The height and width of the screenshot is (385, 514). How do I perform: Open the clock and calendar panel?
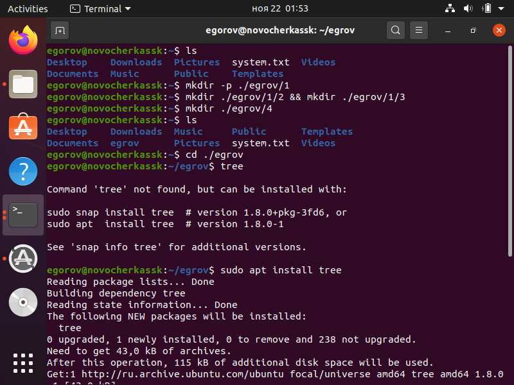coord(279,9)
